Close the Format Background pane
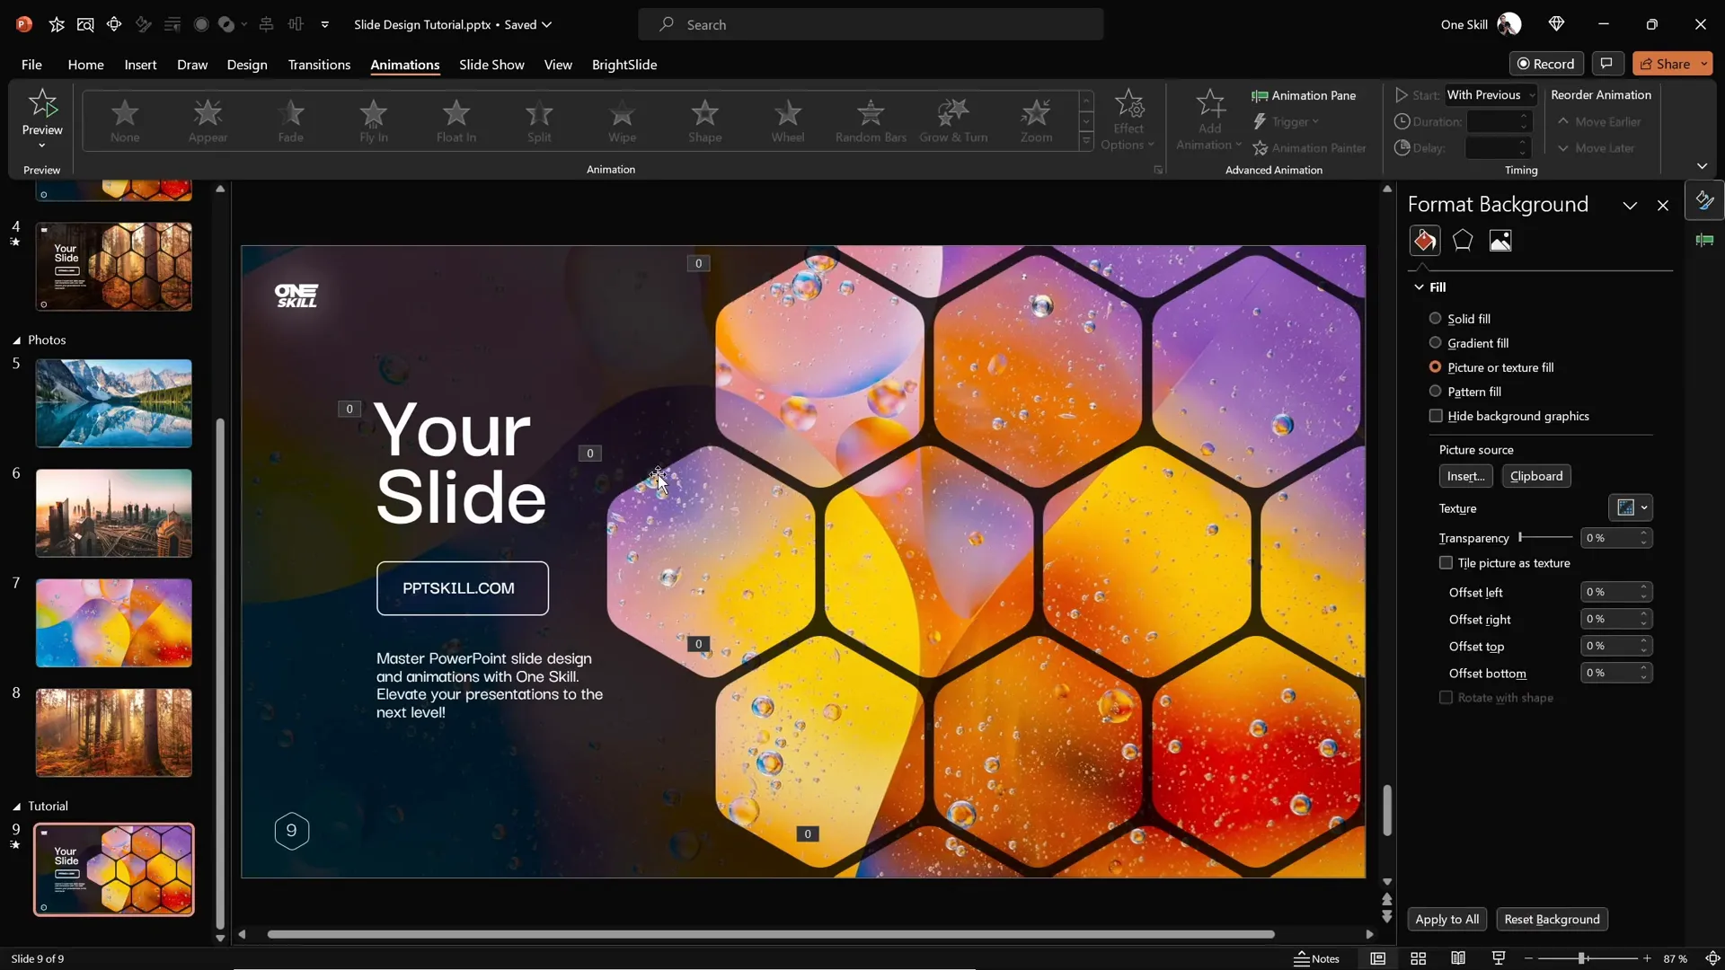This screenshot has height=970, width=1725. point(1663,206)
